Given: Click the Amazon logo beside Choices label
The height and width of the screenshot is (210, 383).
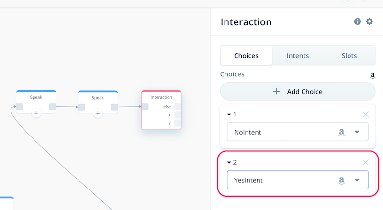Looking at the screenshot, I should pyautogui.click(x=372, y=75).
